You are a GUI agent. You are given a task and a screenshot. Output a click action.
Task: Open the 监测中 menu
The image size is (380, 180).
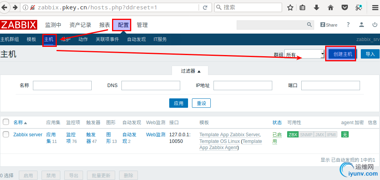pos(53,25)
